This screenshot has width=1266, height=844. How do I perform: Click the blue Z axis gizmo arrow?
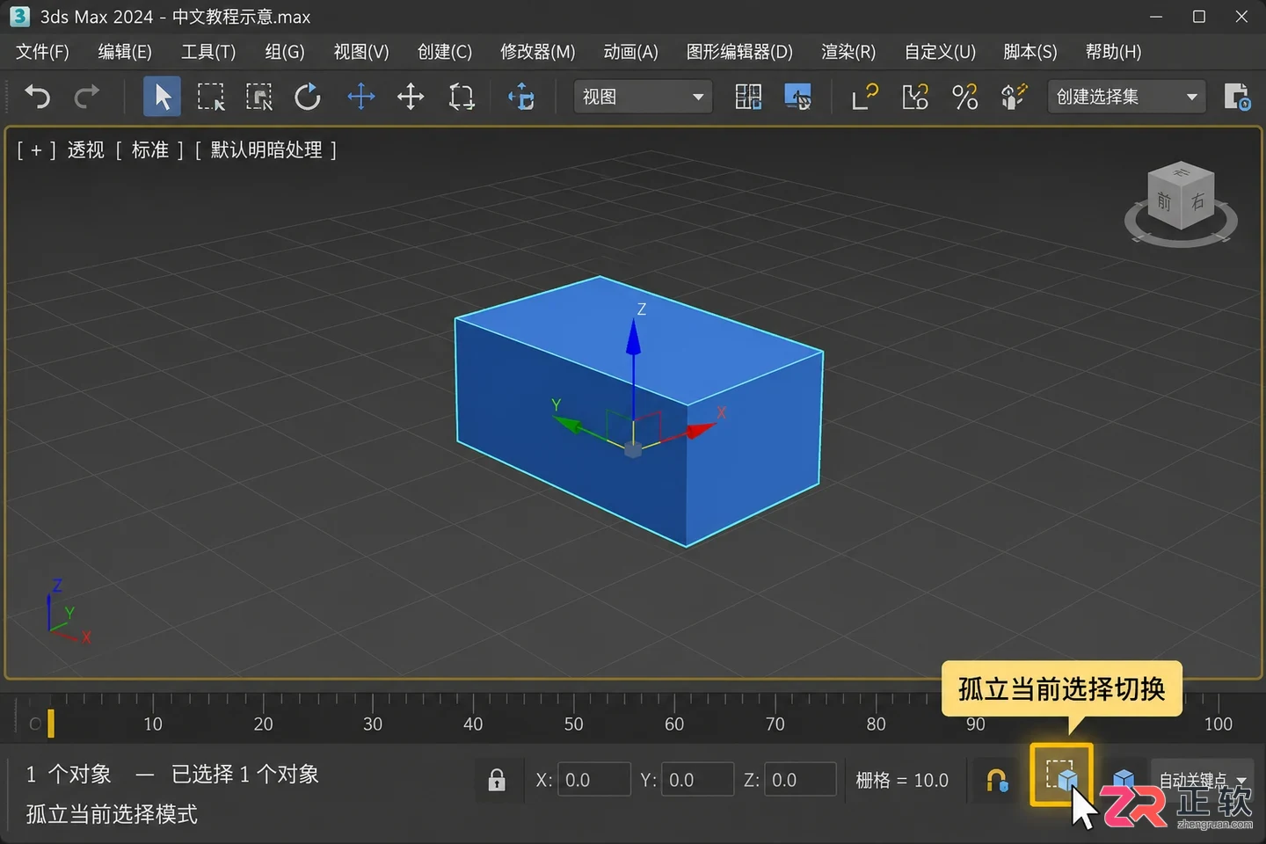(x=633, y=338)
